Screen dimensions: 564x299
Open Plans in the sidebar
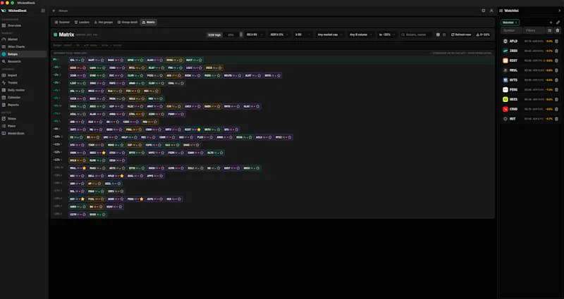click(23, 126)
